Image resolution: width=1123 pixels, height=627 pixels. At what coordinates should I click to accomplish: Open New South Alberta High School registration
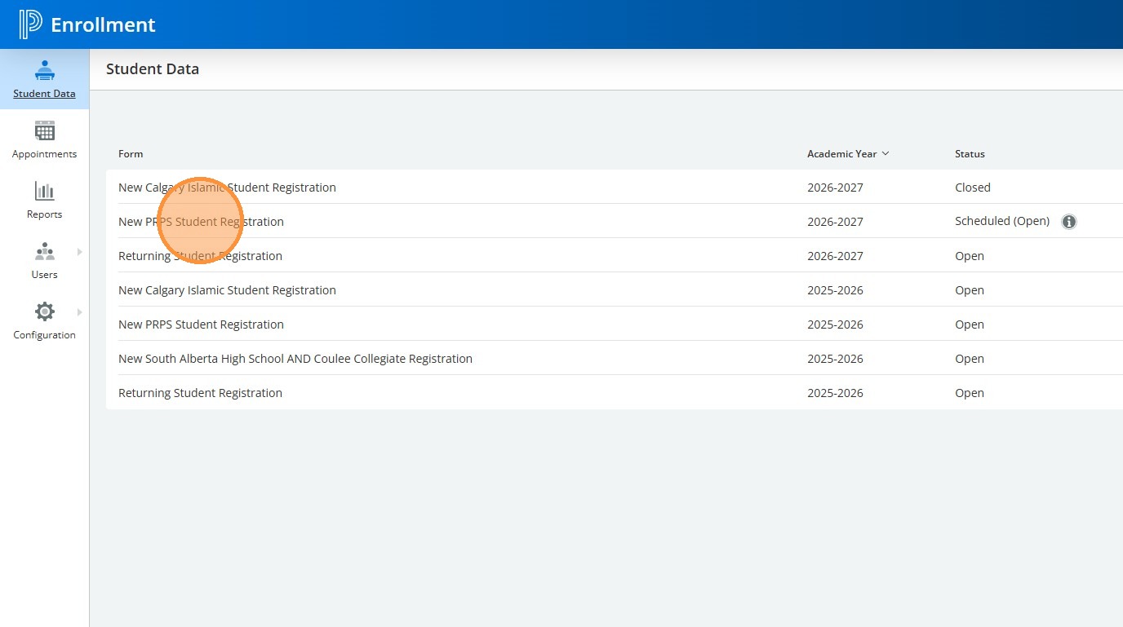tap(295, 359)
